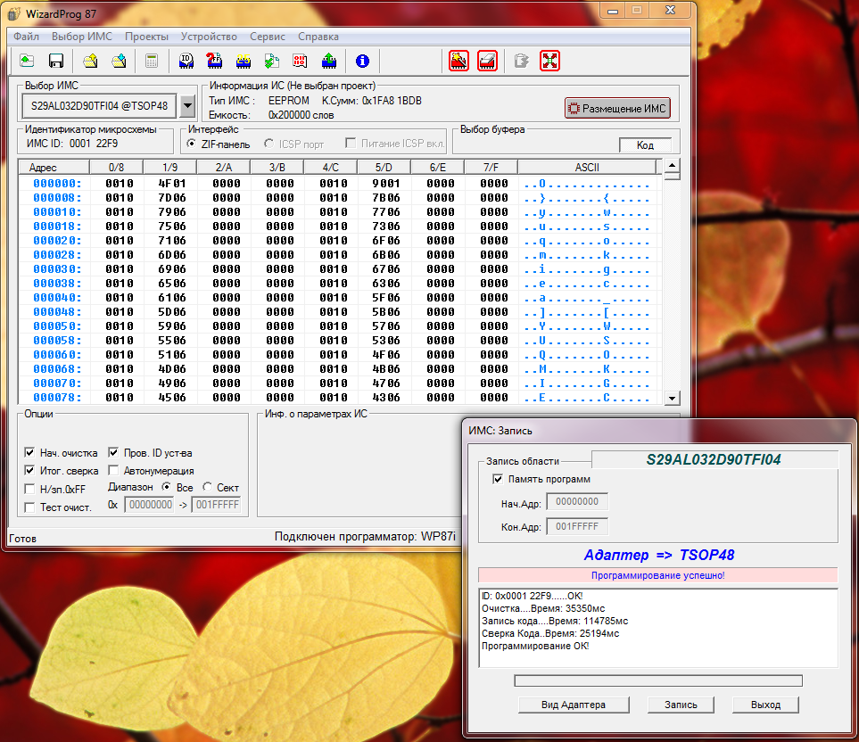Image resolution: width=859 pixels, height=742 pixels.
Task: Click the verify chip checkmark icon
Action: coord(271,61)
